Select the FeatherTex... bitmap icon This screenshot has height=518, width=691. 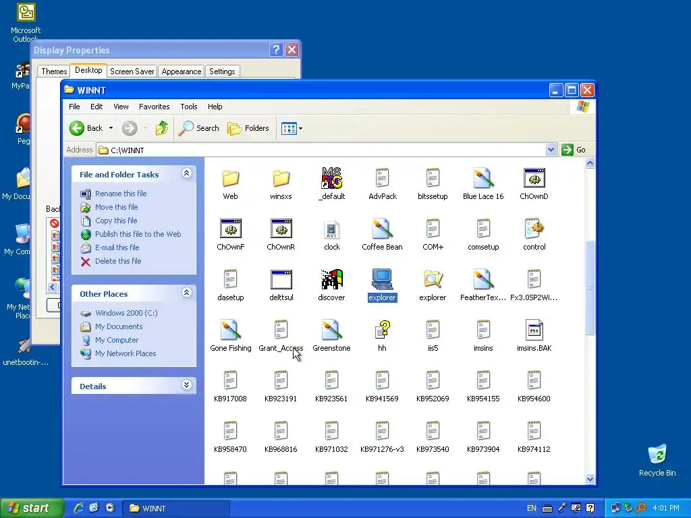pos(483,279)
